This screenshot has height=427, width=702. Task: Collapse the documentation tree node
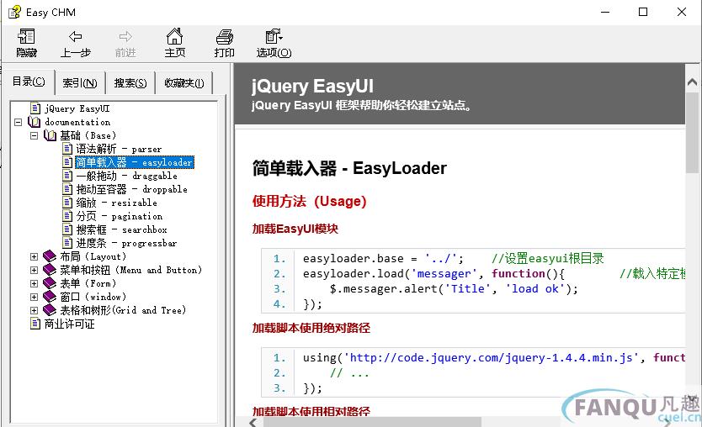(x=18, y=122)
